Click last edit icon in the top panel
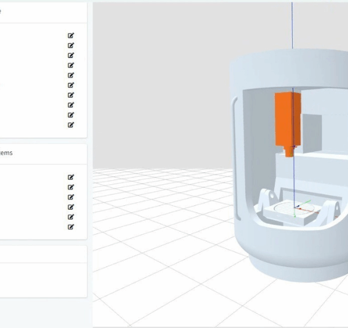Screen dimensions: 348x328 click(x=71, y=125)
